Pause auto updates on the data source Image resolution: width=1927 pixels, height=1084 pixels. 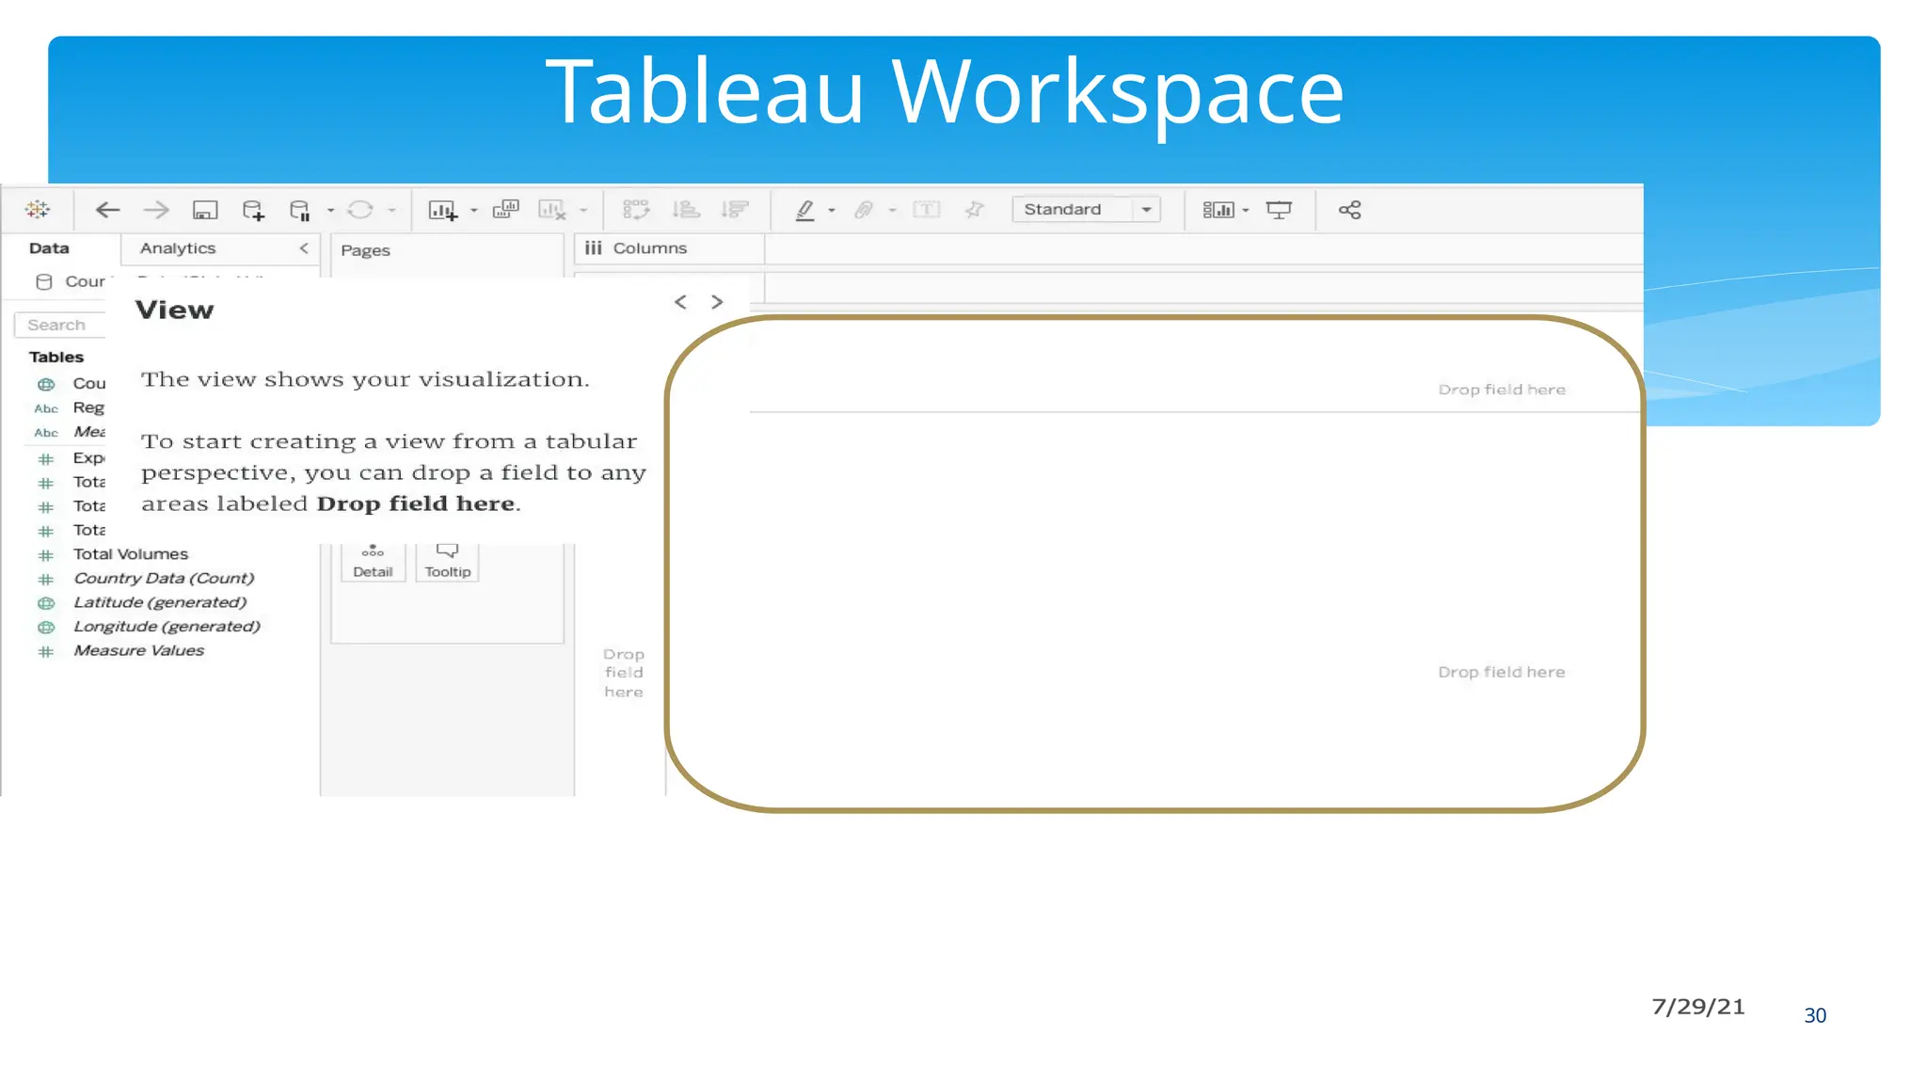tap(300, 210)
